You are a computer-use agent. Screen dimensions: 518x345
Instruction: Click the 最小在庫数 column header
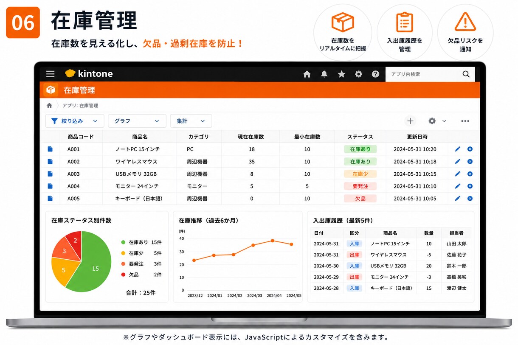pyautogui.click(x=307, y=137)
